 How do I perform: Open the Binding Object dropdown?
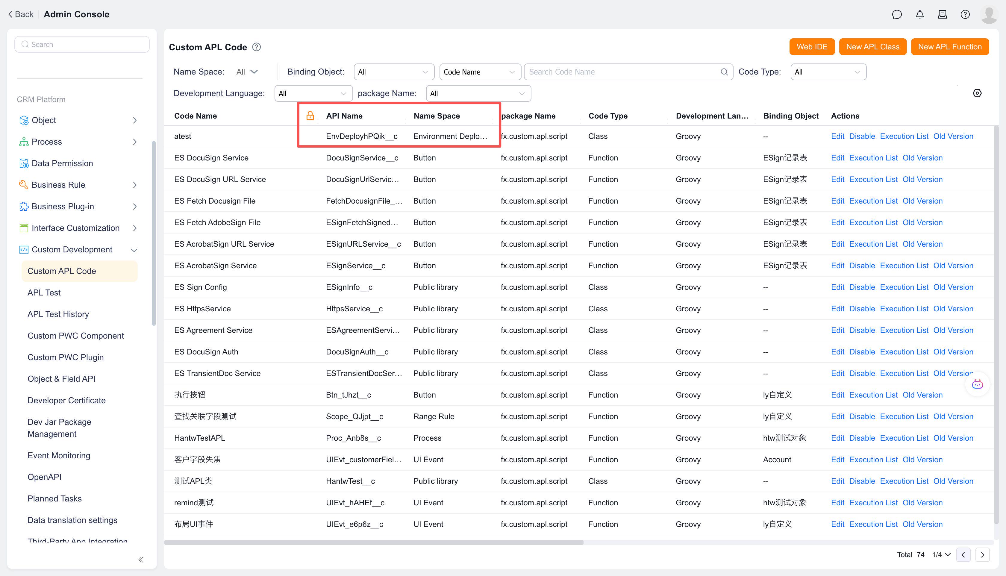pyautogui.click(x=394, y=72)
